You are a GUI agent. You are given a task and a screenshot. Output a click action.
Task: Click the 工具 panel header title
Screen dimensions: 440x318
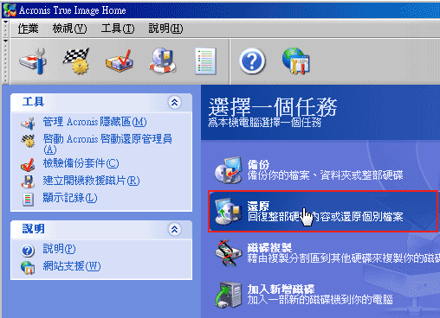coord(33,102)
